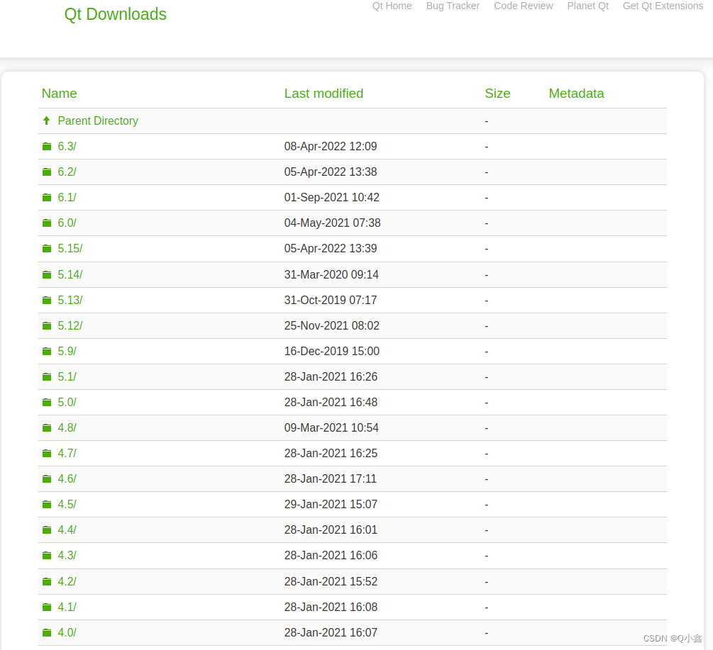
Task: Open the 4.2/ directory link
Action: (x=67, y=581)
